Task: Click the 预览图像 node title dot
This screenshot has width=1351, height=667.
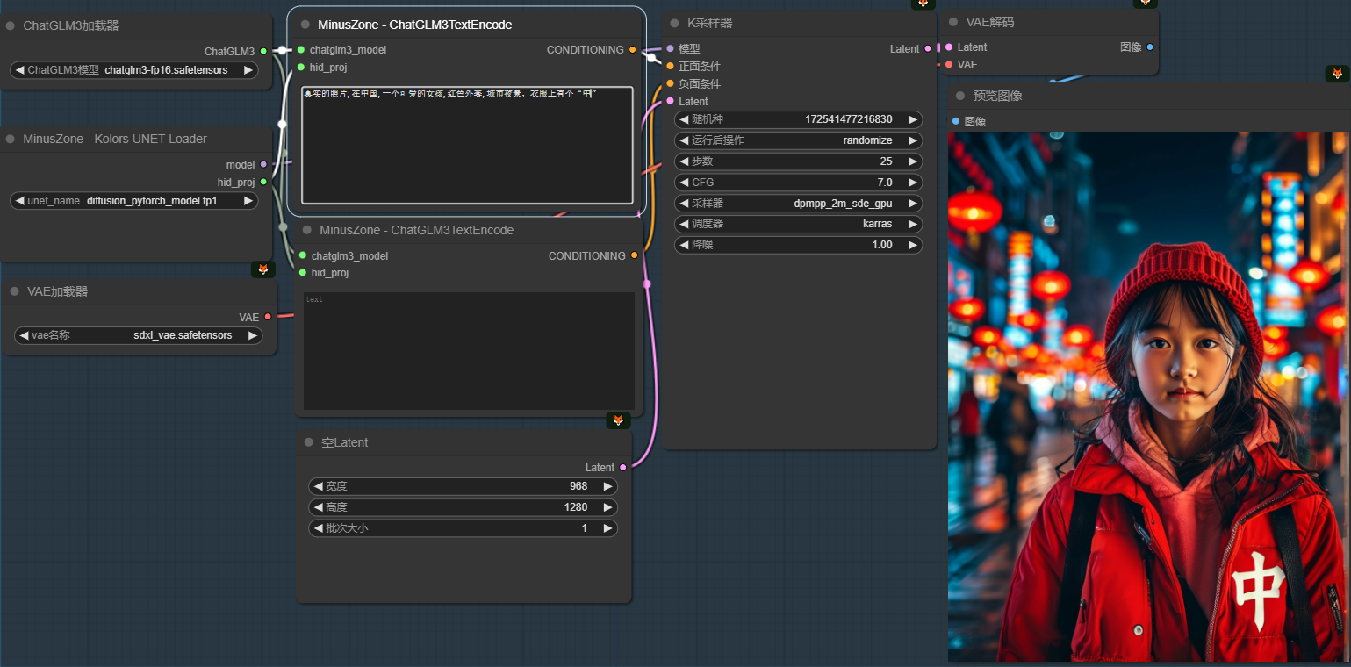Action: (960, 96)
